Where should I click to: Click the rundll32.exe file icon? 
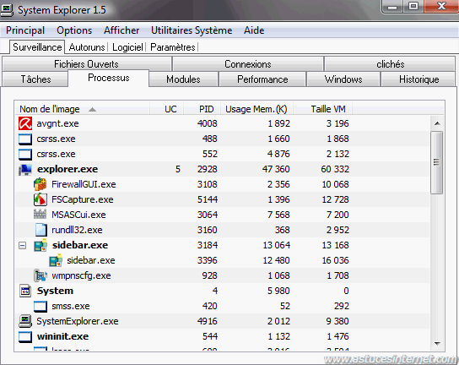coord(40,230)
